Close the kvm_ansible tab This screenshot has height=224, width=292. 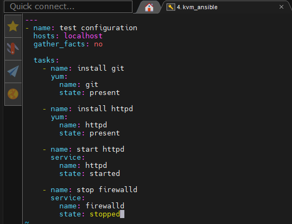pyautogui.click(x=281, y=7)
